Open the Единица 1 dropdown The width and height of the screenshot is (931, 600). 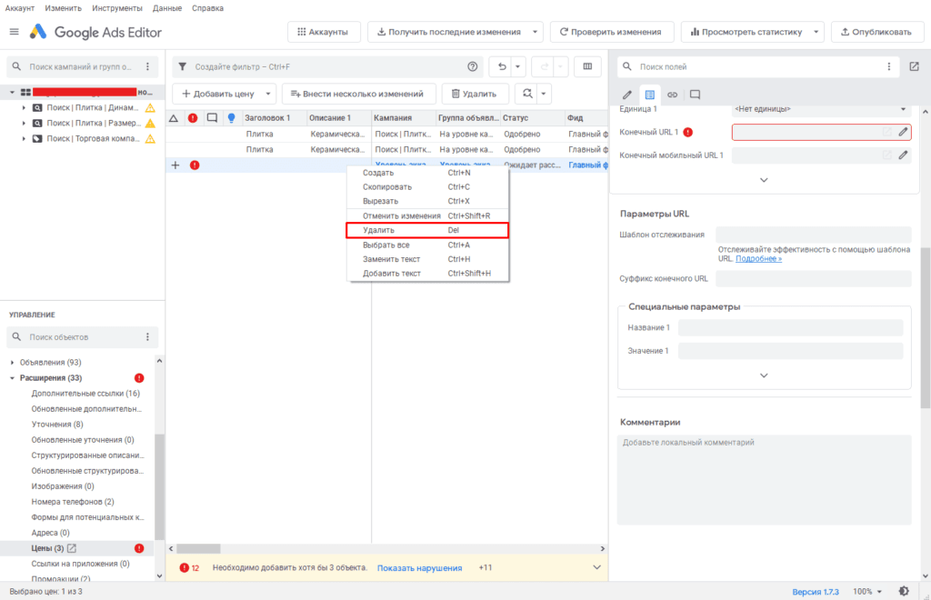pos(821,108)
